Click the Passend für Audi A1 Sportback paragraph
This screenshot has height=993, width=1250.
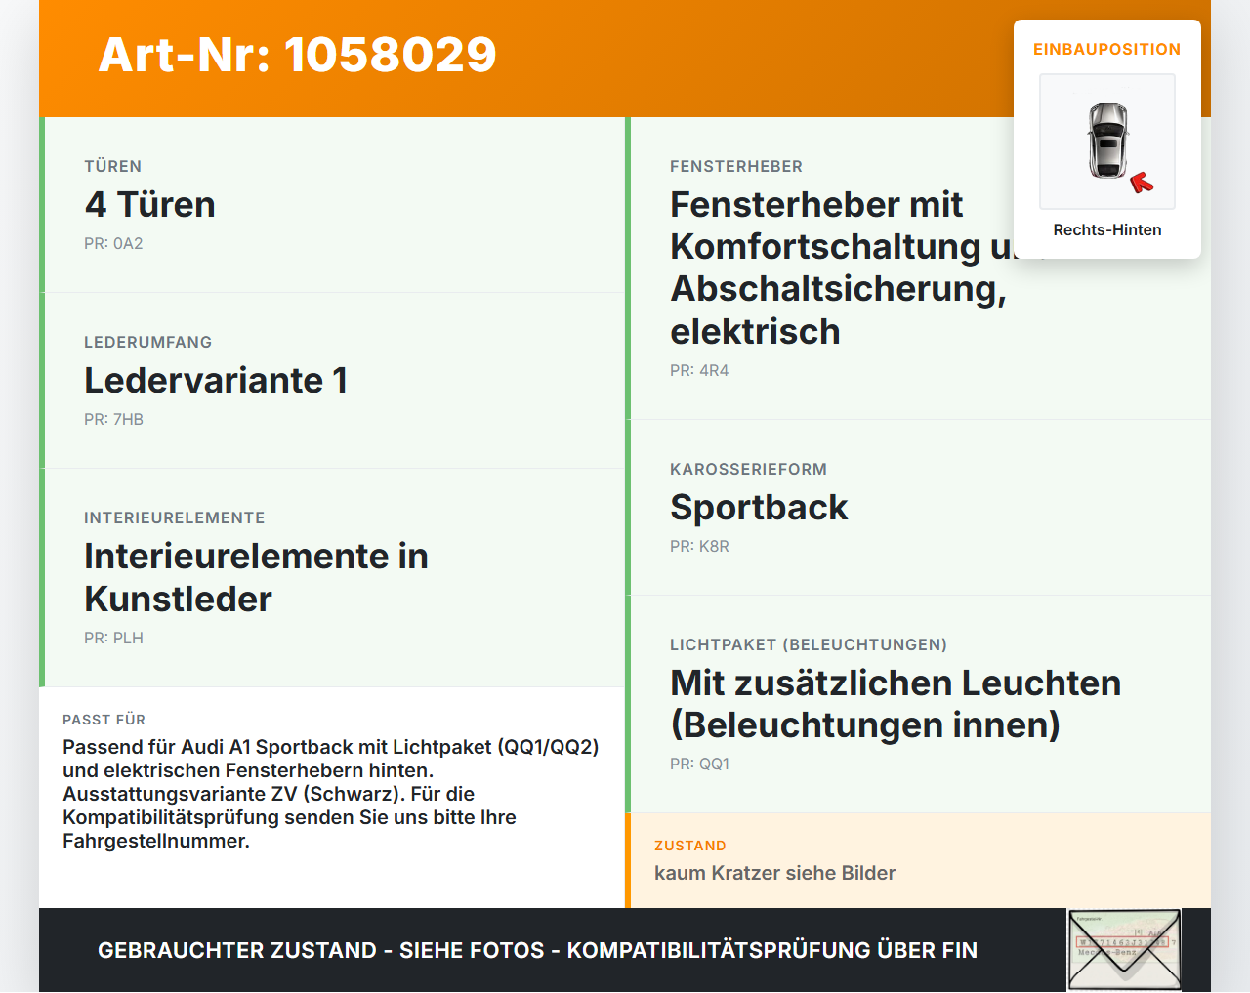(x=331, y=794)
